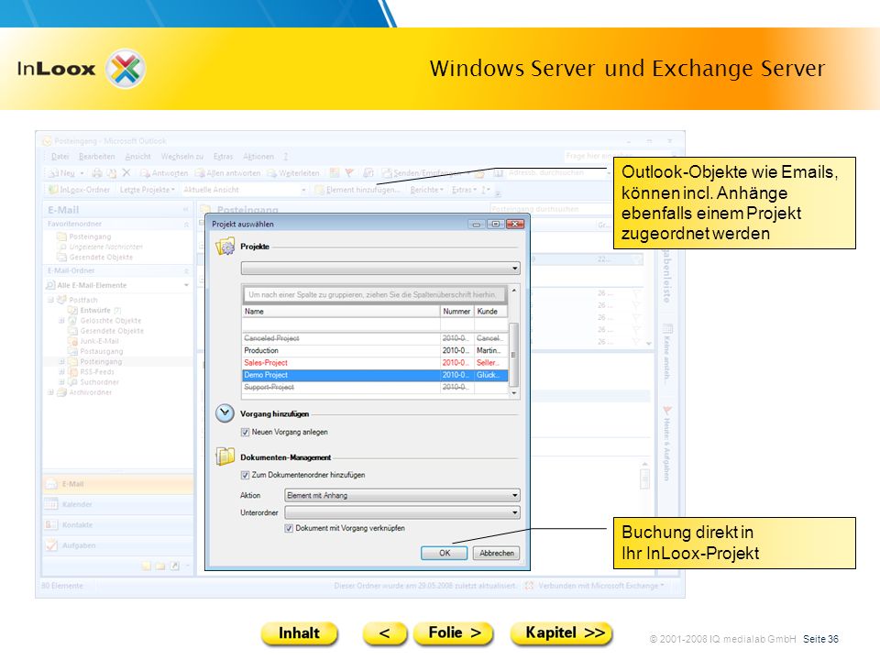Click the Neu new-message toolbar icon
Image resolution: width=880 pixels, height=660 pixels.
[x=54, y=173]
